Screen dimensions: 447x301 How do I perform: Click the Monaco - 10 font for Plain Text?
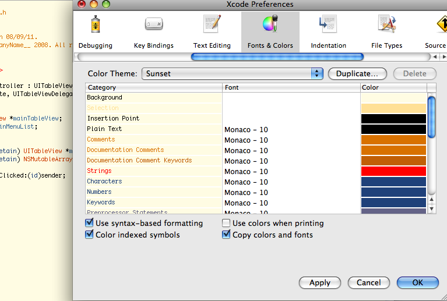[246, 130]
